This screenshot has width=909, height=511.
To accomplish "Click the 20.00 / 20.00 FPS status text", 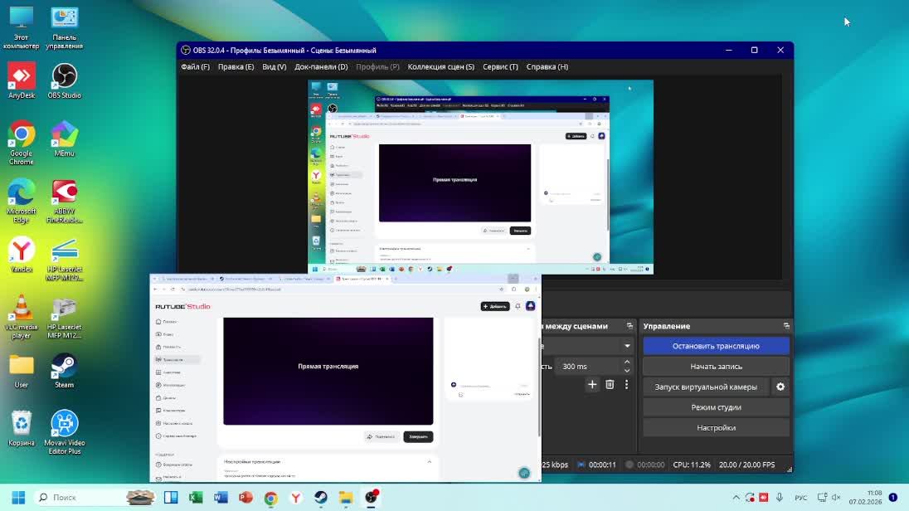I will click(746, 465).
